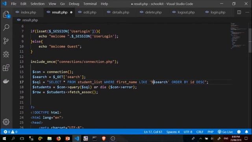Open the Debug menu
This screenshot has width=252, height=142.
pyautogui.click(x=74, y=4)
